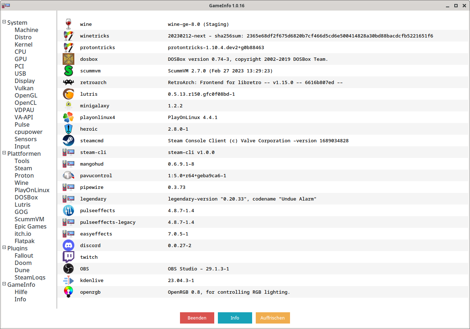
Task: Click the Auffrischen button
Action: pos(273,318)
